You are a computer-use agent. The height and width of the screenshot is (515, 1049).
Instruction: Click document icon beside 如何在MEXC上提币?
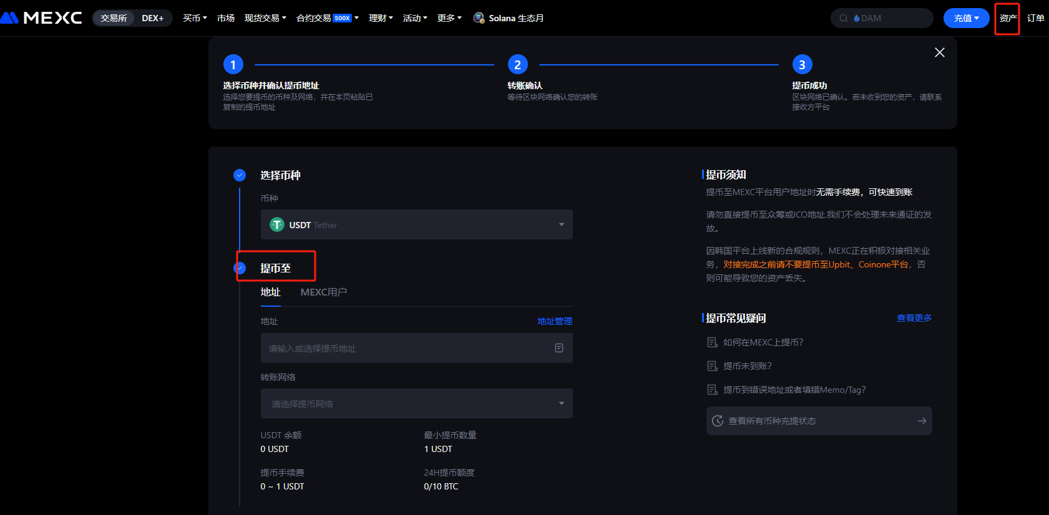[712, 342]
